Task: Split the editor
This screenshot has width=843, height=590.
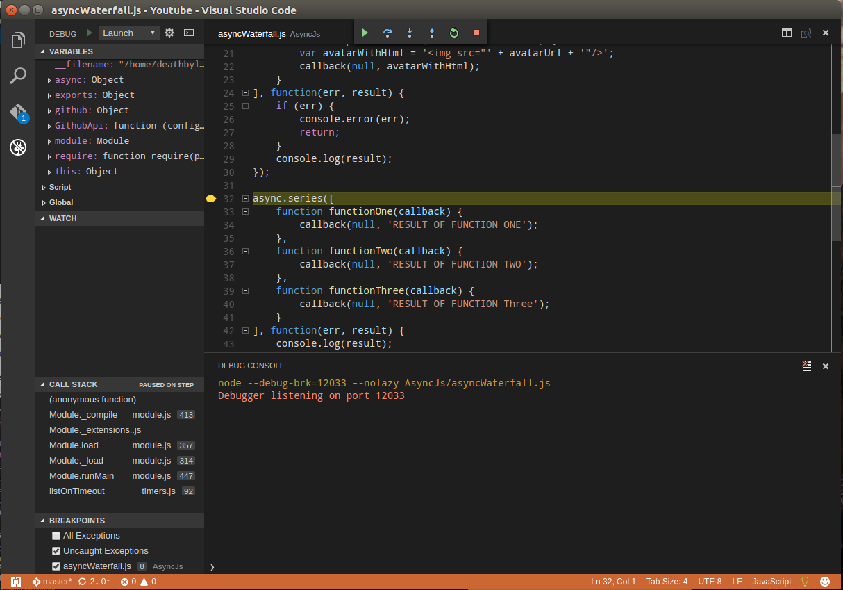Action: pos(787,33)
